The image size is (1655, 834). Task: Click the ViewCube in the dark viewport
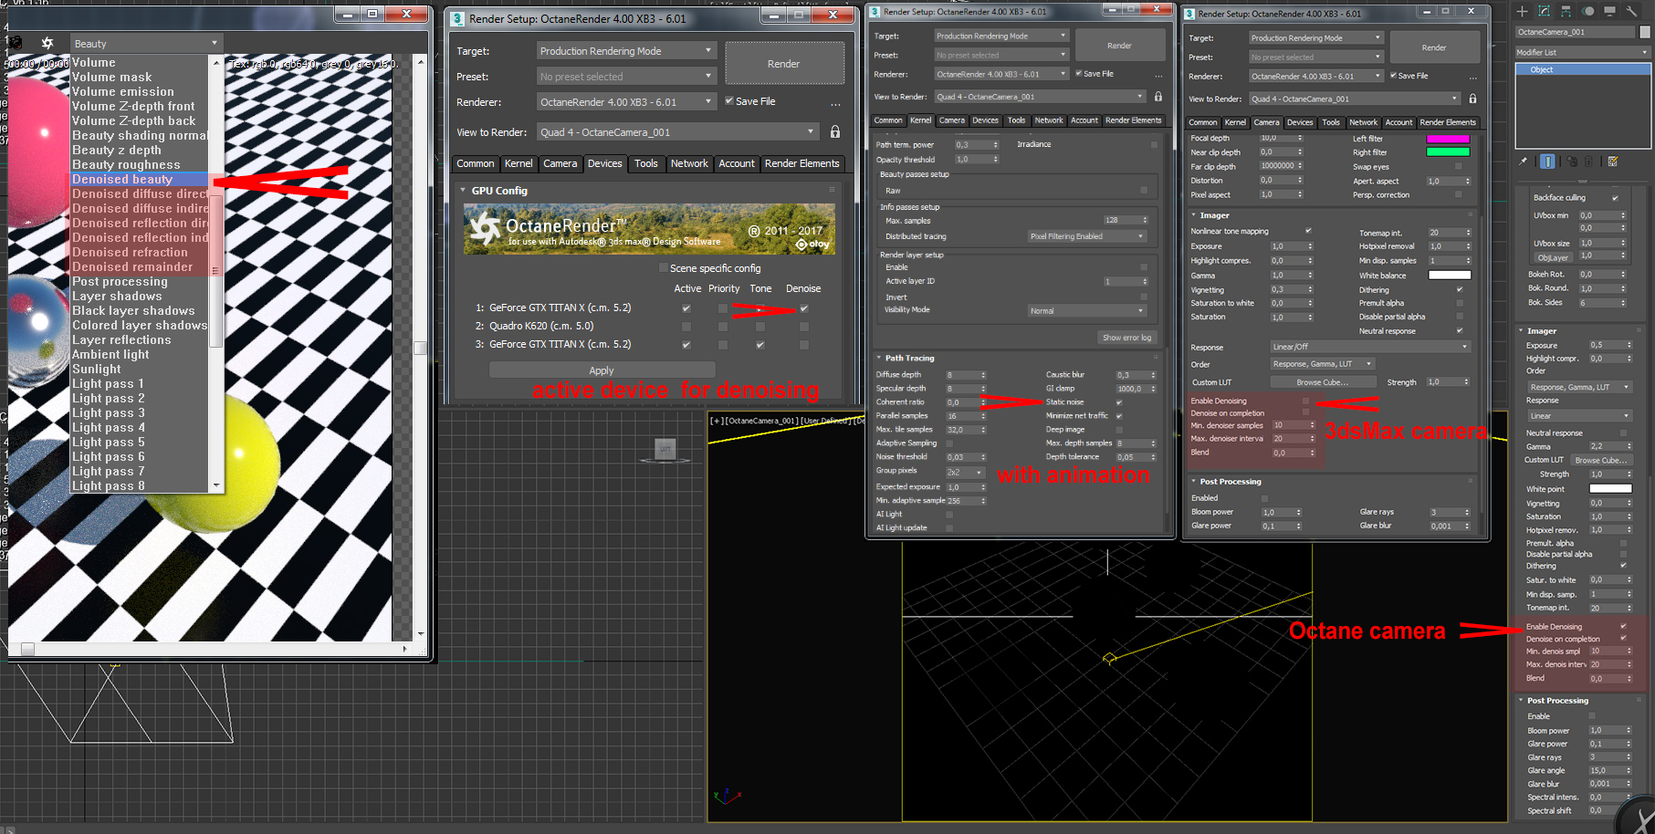click(665, 450)
